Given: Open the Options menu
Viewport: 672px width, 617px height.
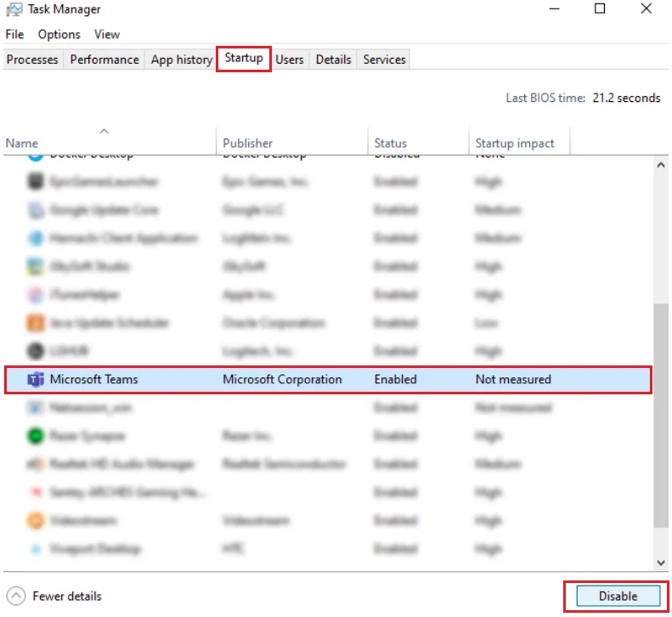Looking at the screenshot, I should pyautogui.click(x=59, y=34).
